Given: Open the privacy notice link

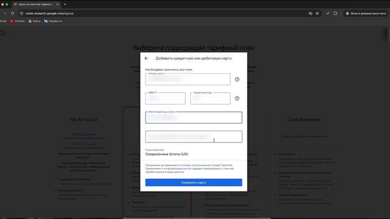Looking at the screenshot, I should point(168,169).
